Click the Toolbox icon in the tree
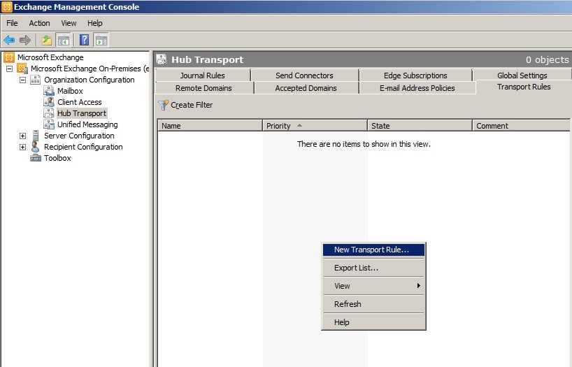Viewport: 572px width, 367px height. click(36, 158)
